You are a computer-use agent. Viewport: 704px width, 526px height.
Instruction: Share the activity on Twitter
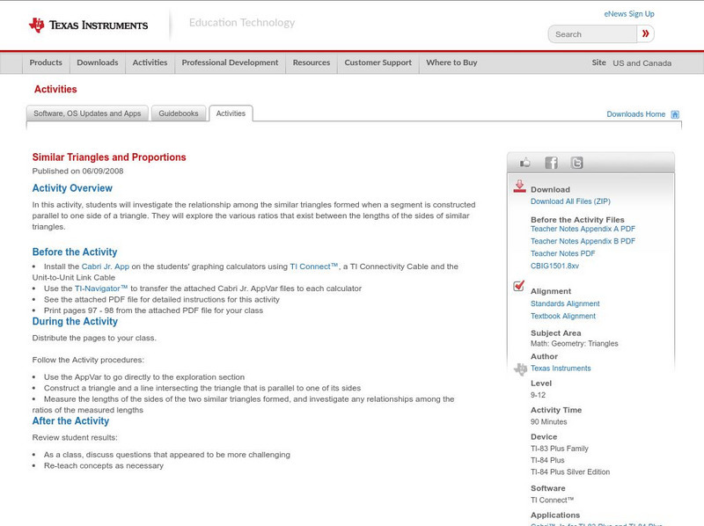pos(576,163)
